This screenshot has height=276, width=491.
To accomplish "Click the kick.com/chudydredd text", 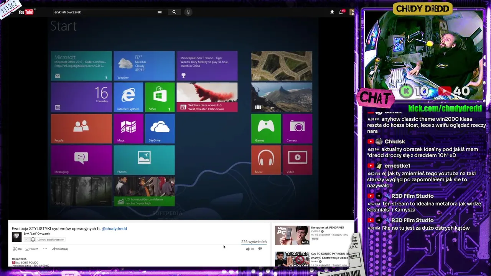I will [x=445, y=108].
